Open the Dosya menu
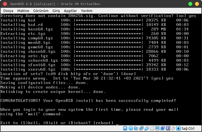Screen dimensions: 202x132 8,11
